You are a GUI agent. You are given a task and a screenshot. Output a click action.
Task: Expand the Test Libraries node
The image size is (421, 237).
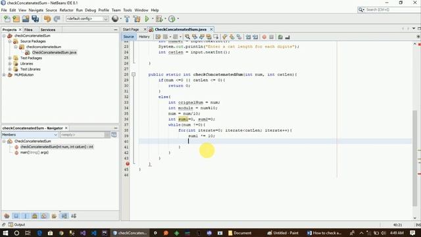(10, 69)
